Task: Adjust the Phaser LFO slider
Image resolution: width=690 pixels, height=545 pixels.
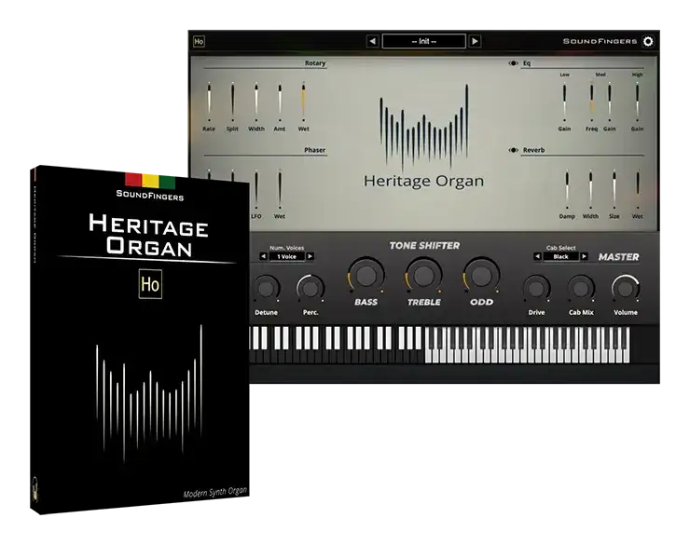Action: [x=256, y=189]
